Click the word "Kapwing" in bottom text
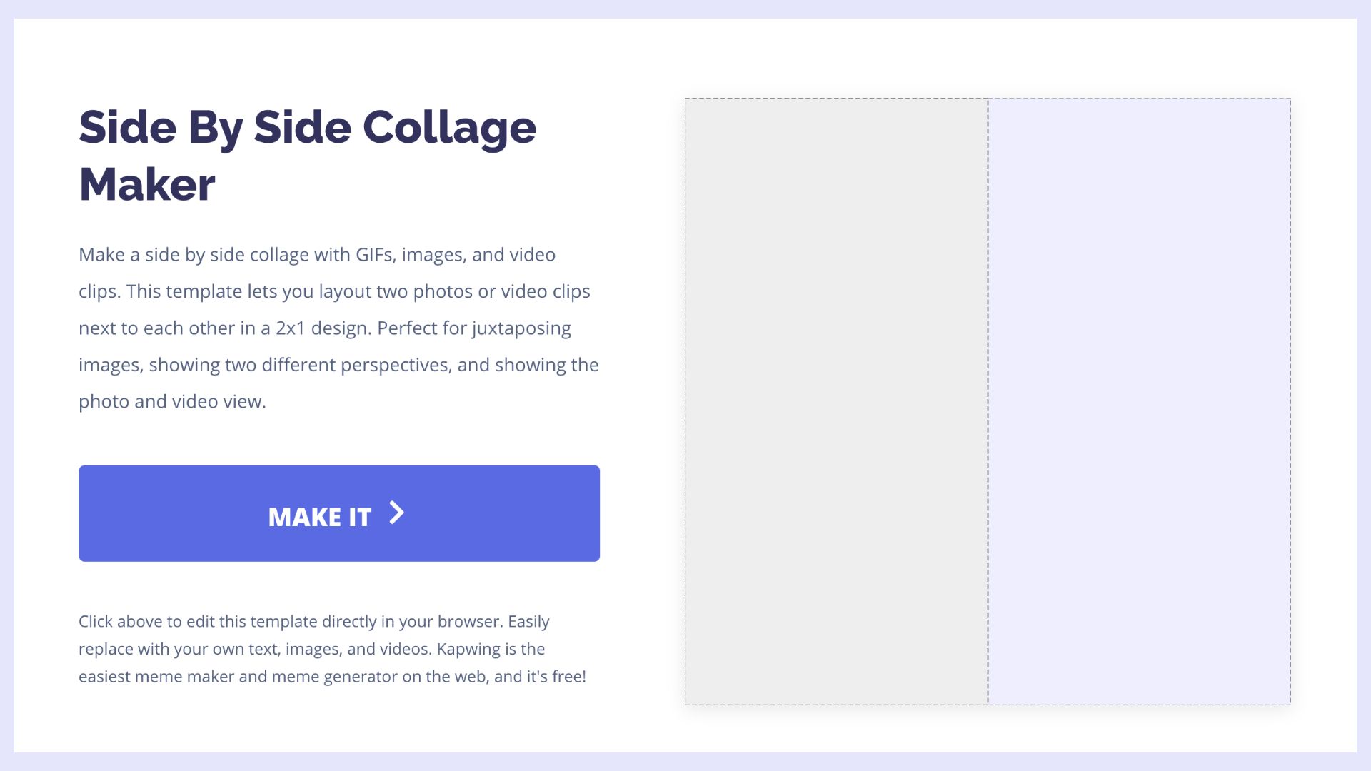 click(468, 650)
